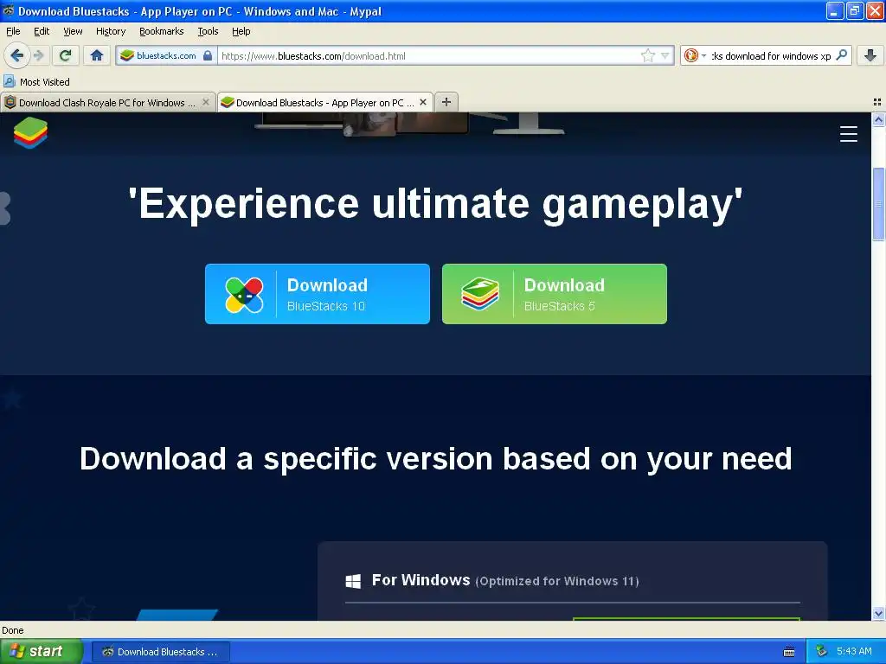The image size is (886, 664).
Task: Bookmark this page with the star icon
Action: 647,55
